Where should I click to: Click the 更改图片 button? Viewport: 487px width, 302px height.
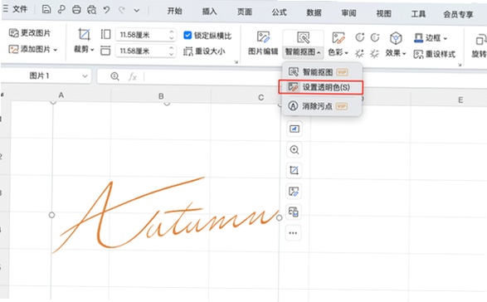tap(30, 33)
